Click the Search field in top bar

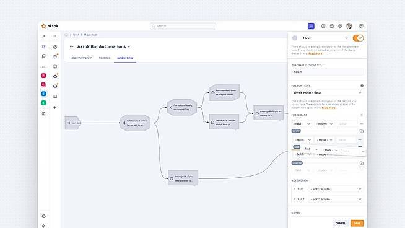(183, 26)
